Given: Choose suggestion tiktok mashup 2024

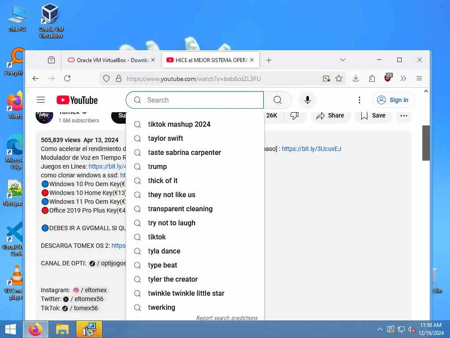Looking at the screenshot, I should (195, 124).
